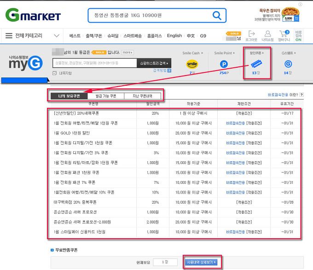The width and height of the screenshot is (313, 270).
Task: Open the Smile Point link
Action: (x=224, y=53)
